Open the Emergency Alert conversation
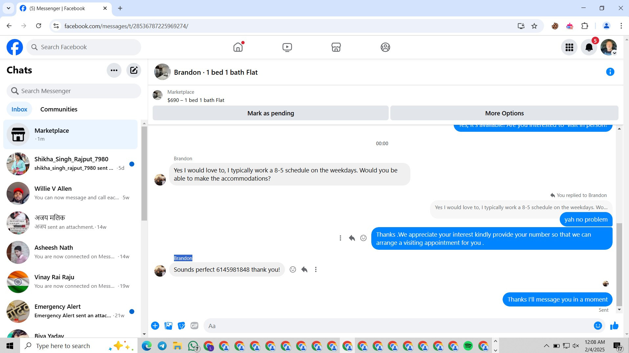 71,311
